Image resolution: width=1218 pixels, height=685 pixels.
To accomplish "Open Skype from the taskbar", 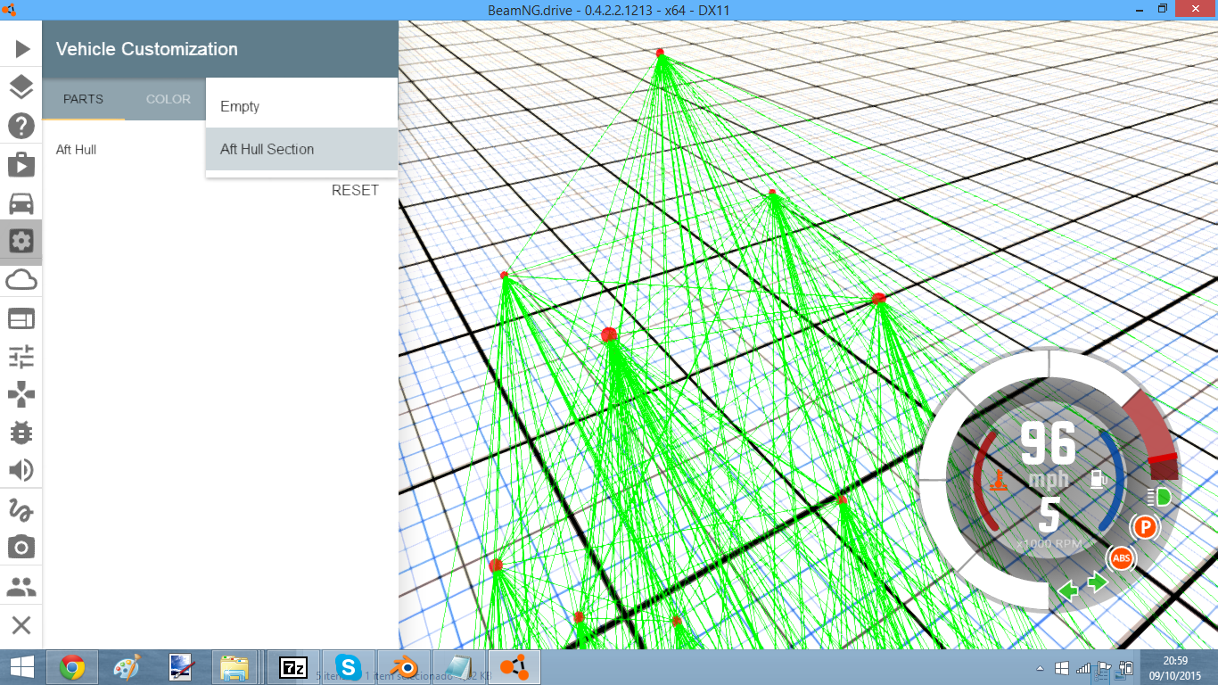I will click(348, 667).
